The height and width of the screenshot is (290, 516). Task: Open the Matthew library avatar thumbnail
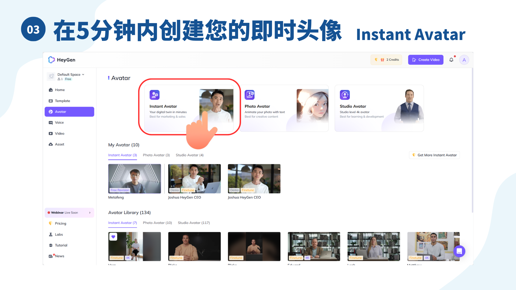pos(433,247)
